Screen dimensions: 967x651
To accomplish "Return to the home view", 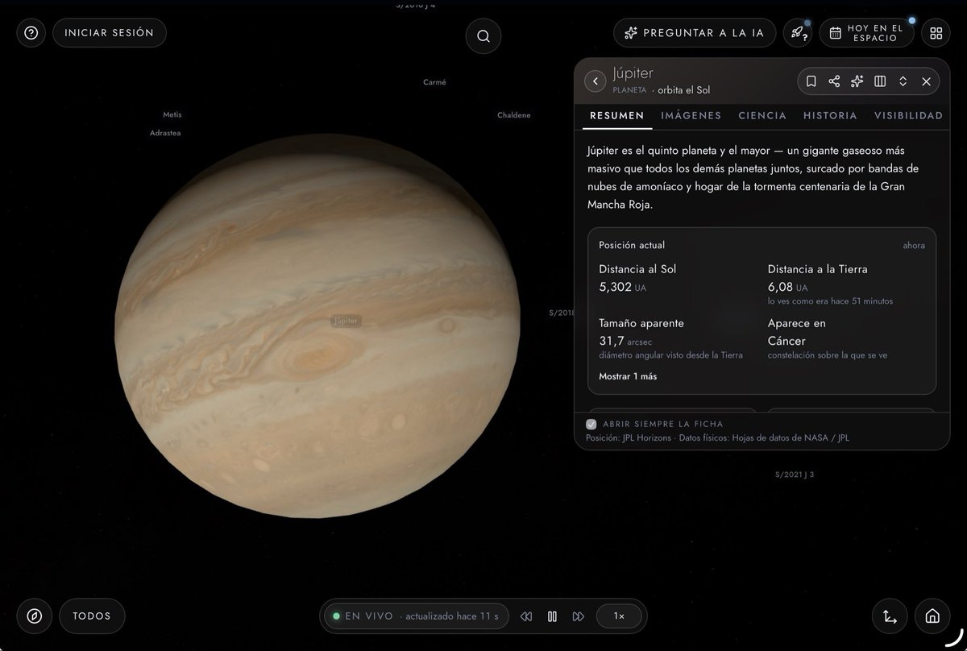I will (x=932, y=616).
